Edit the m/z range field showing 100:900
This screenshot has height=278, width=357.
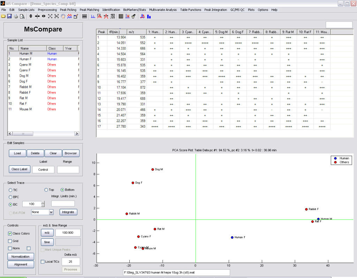coord(68,232)
